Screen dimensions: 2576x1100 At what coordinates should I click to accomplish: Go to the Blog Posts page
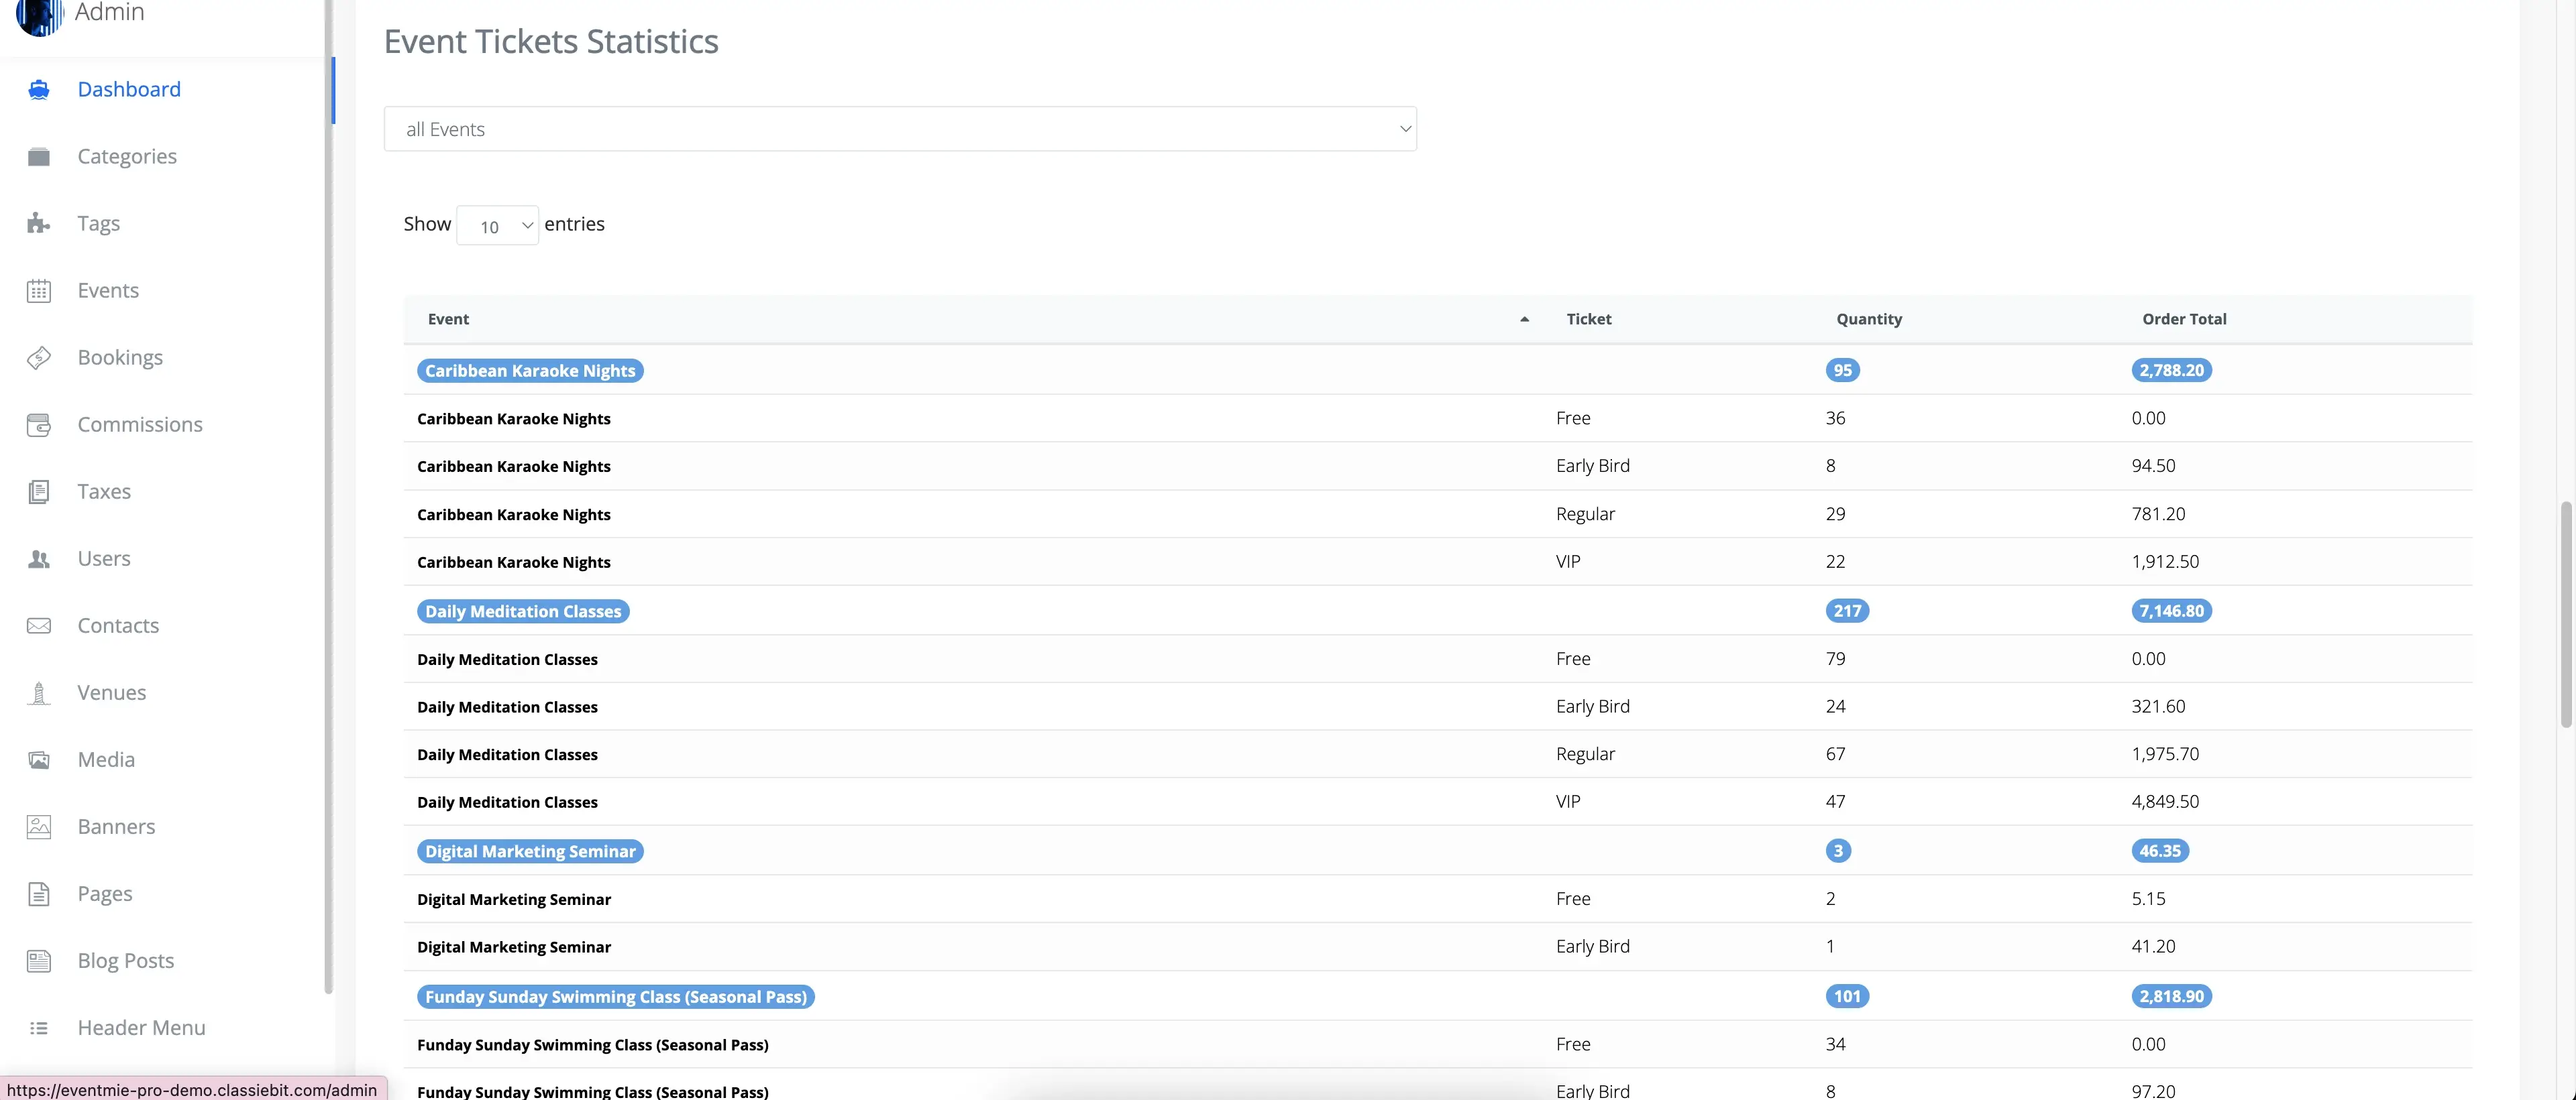coord(126,960)
